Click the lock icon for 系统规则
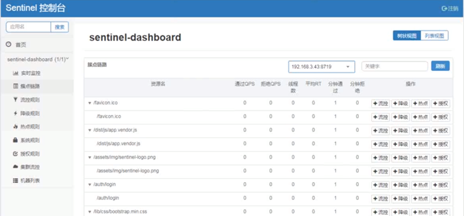This screenshot has width=464, height=216. pyautogui.click(x=16, y=140)
